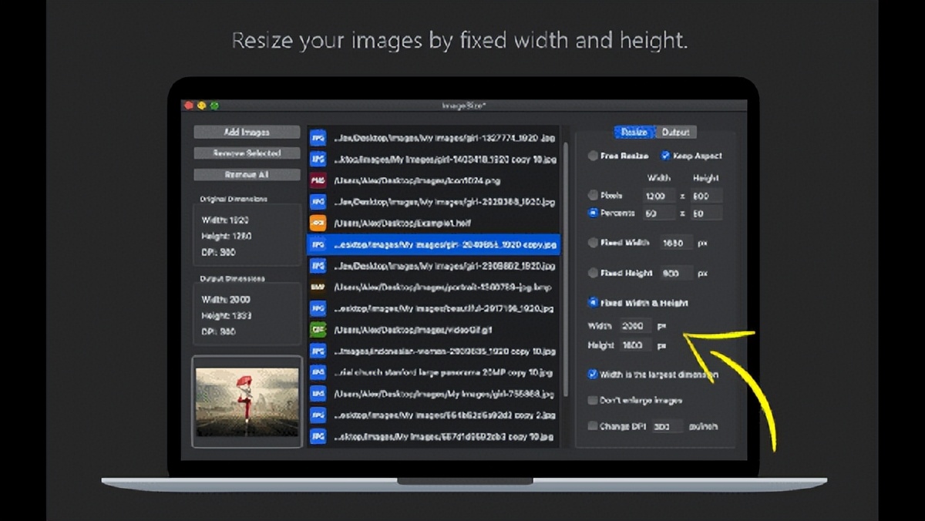This screenshot has height=521, width=925.
Task: Toggle the Keep Aspect checkbox
Action: pyautogui.click(x=665, y=156)
